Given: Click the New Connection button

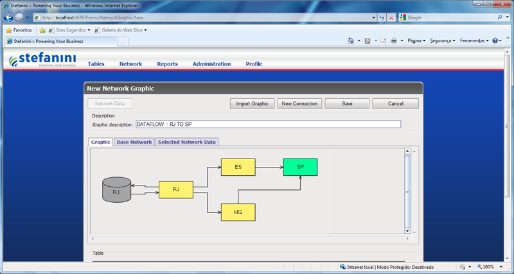Looking at the screenshot, I should [x=299, y=103].
